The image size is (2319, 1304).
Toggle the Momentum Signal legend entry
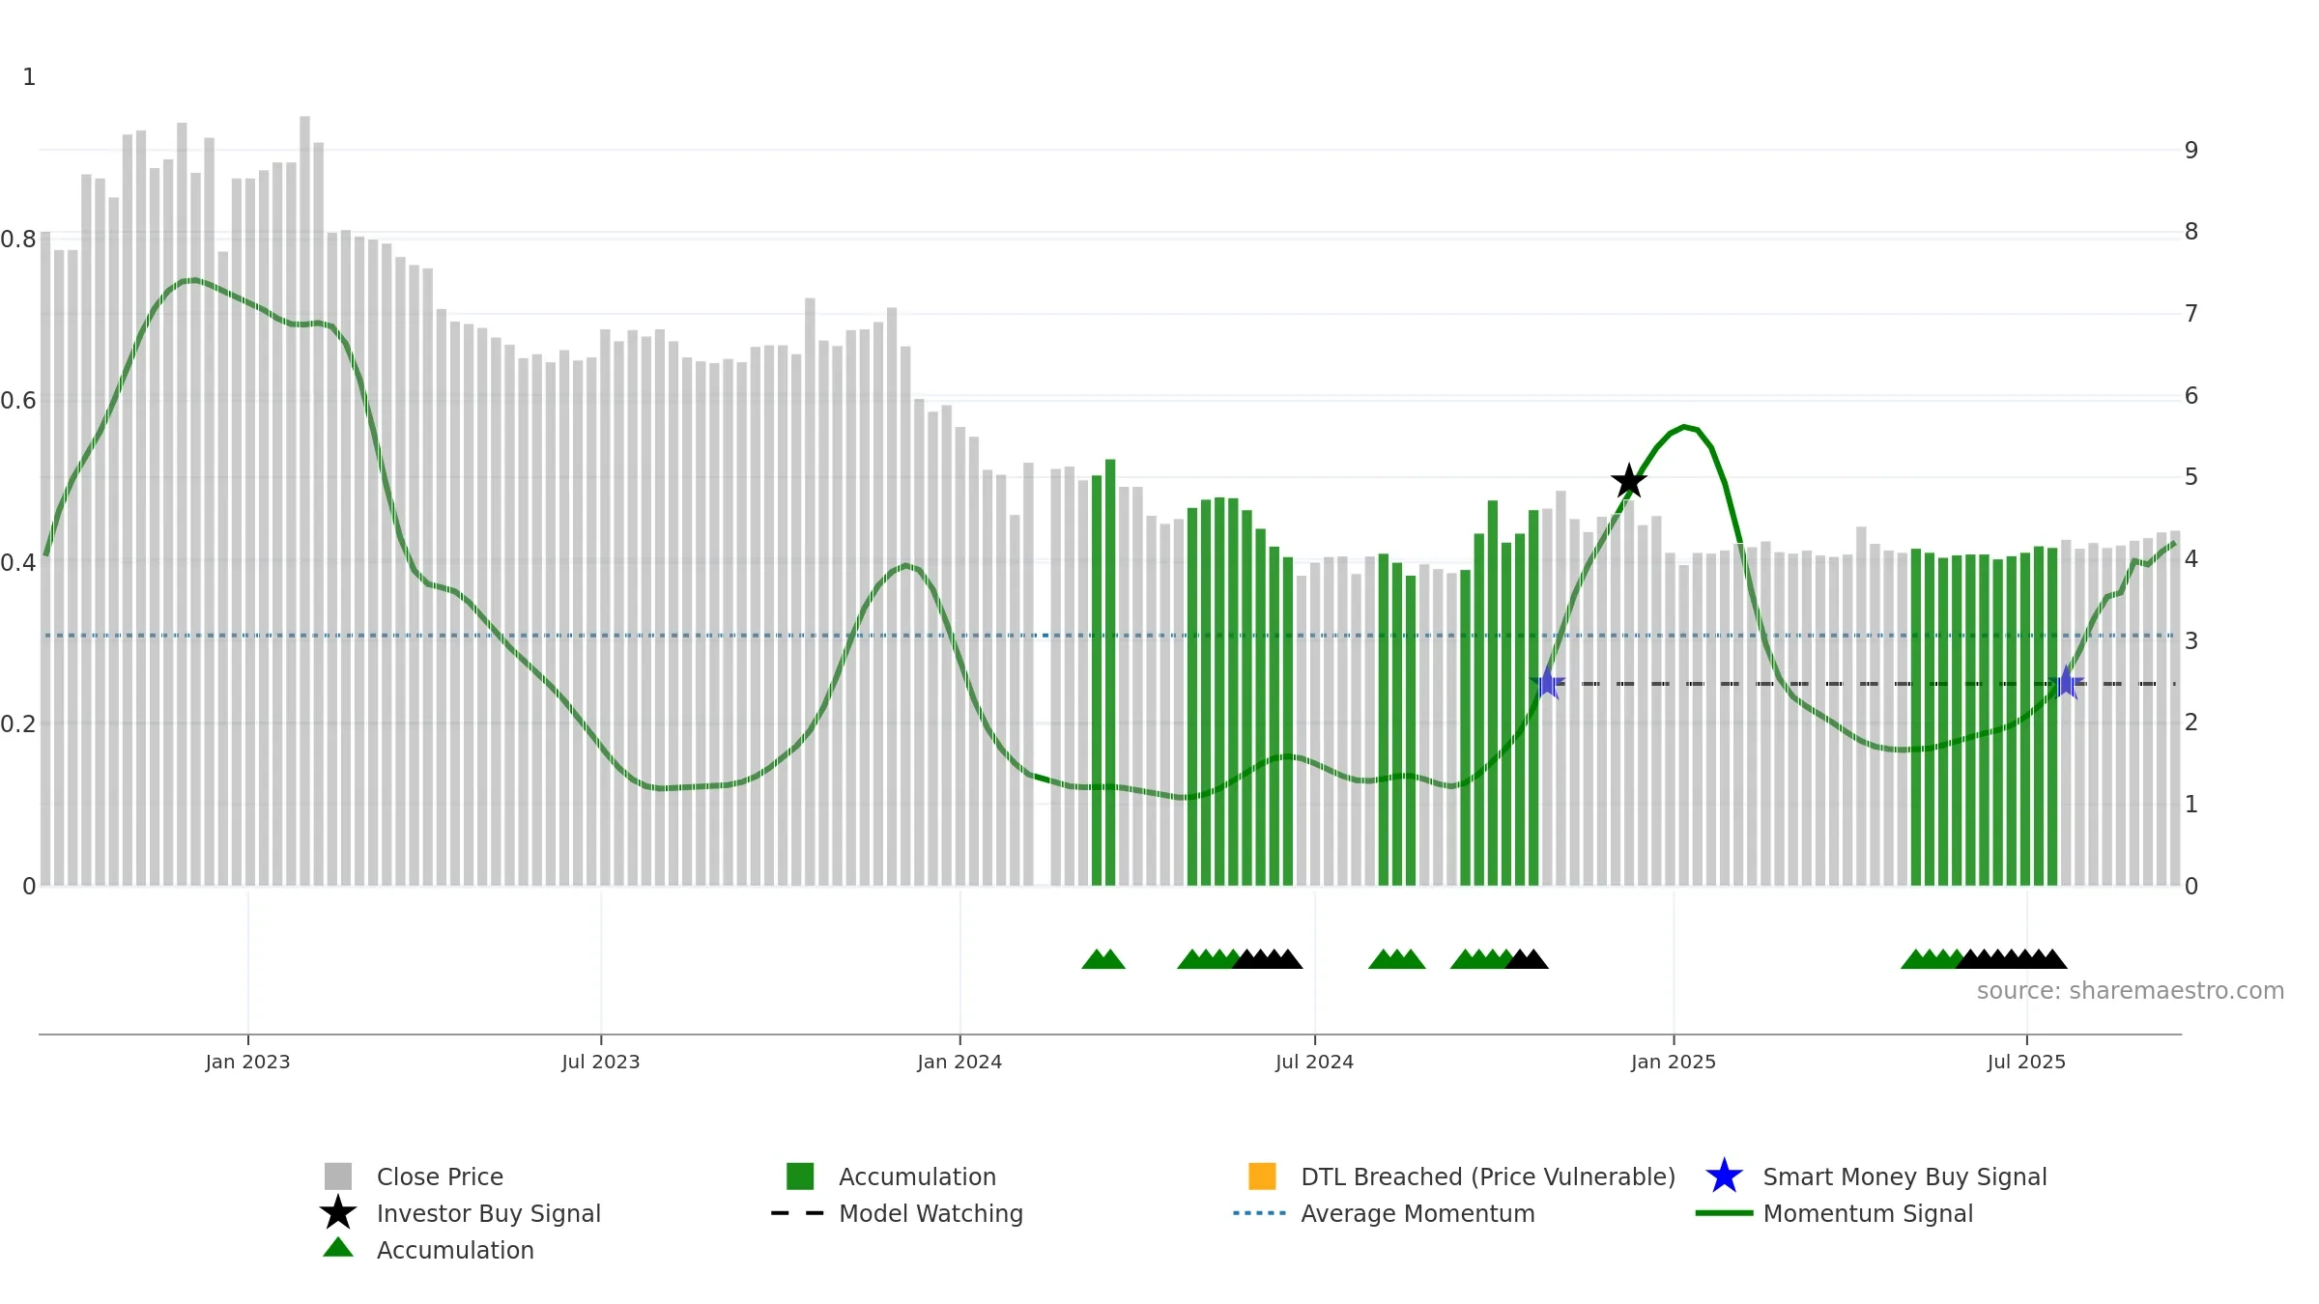point(1834,1213)
